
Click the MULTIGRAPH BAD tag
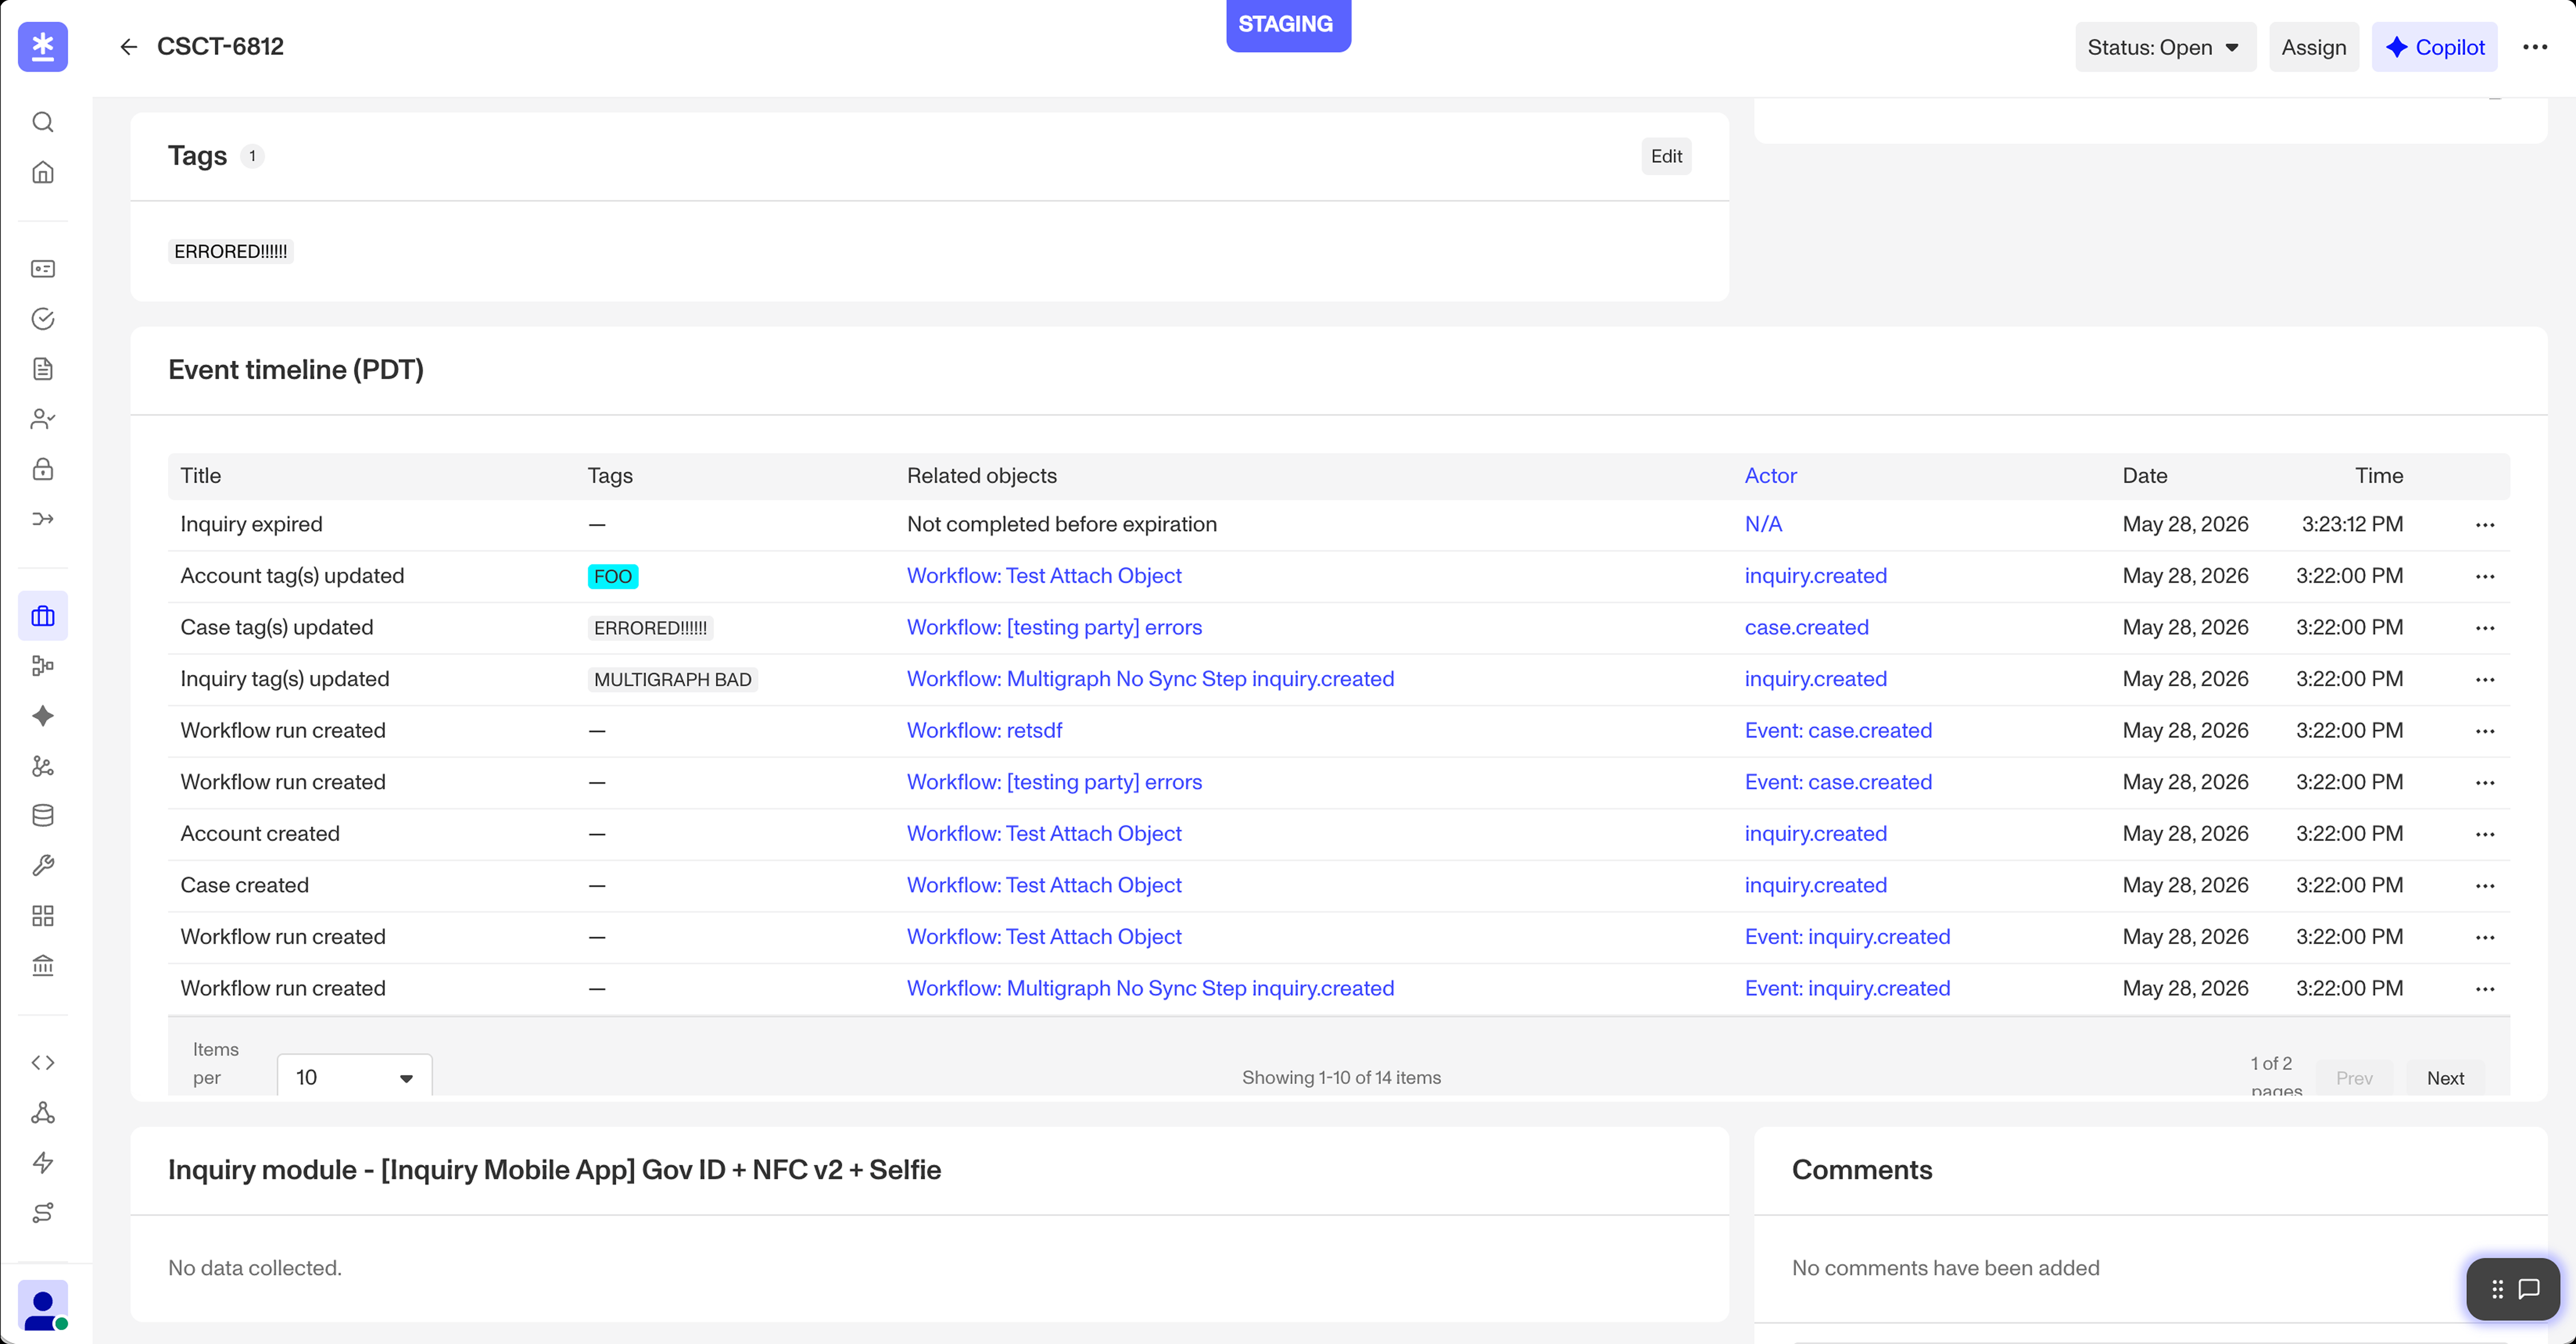672,679
